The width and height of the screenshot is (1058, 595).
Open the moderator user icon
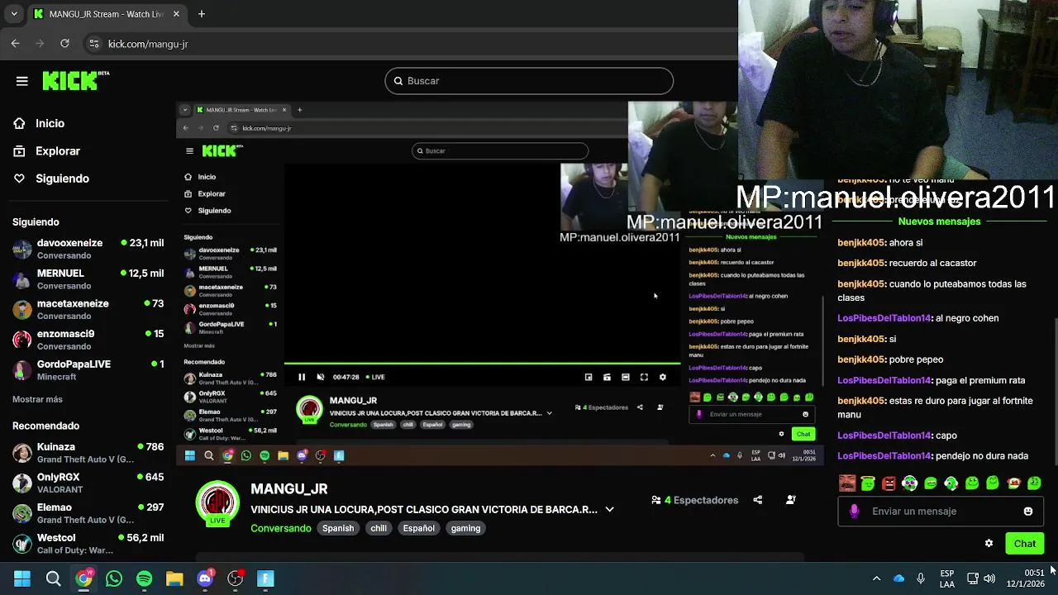pos(791,500)
